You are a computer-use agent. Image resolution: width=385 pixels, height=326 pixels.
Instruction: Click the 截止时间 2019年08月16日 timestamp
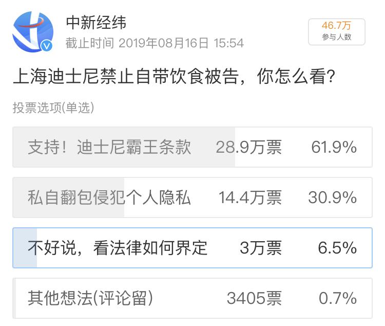pos(154,43)
